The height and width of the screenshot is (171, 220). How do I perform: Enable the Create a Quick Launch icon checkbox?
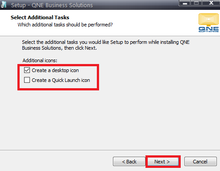(x=27, y=80)
